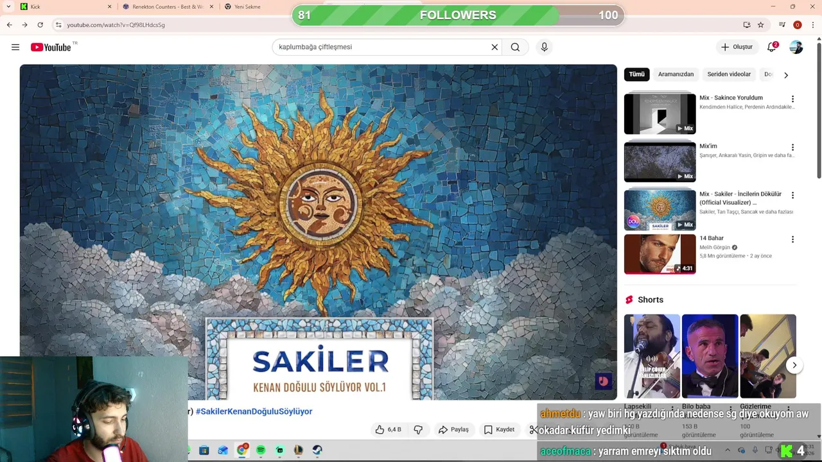Go to the YouTube home logo
Viewport: 822px width, 462px height.
[51, 47]
